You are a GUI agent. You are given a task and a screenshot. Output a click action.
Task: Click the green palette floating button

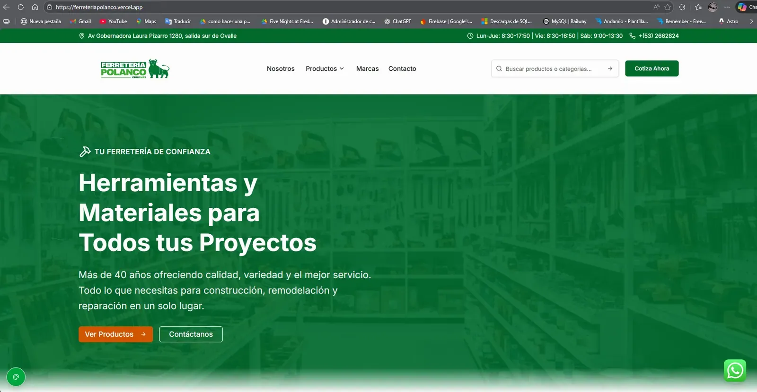(16, 377)
